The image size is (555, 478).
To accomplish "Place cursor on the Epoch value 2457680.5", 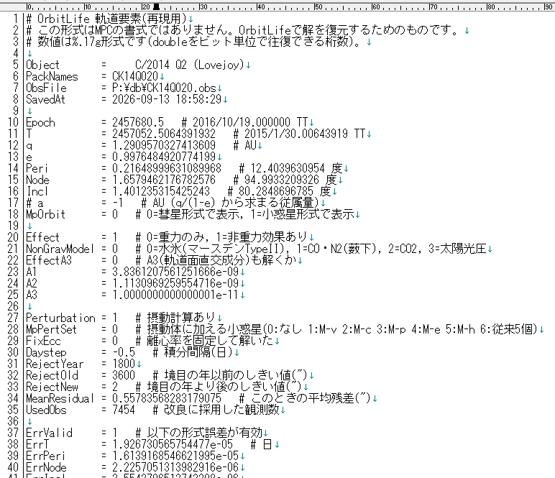I will tap(138, 122).
